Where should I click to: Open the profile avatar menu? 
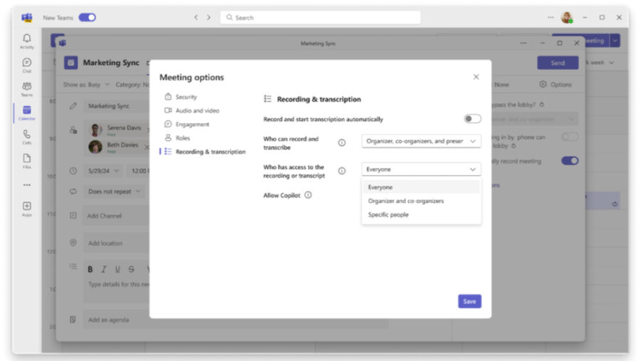tap(567, 18)
